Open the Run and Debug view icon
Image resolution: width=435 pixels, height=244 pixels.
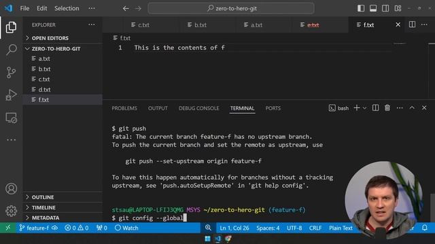pyautogui.click(x=11, y=95)
